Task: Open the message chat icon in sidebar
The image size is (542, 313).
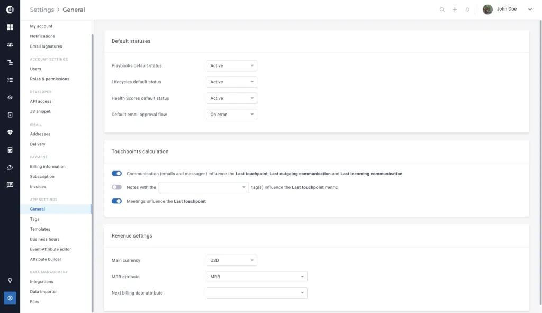Action: tap(10, 185)
